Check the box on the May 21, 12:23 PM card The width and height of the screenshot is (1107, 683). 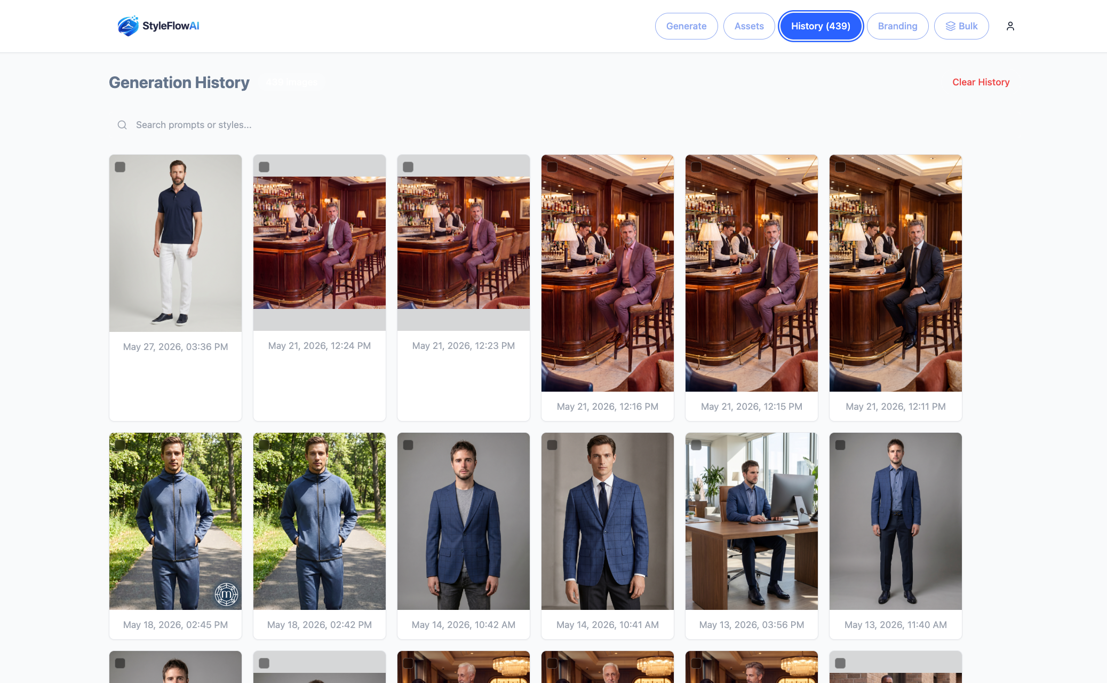click(x=408, y=167)
